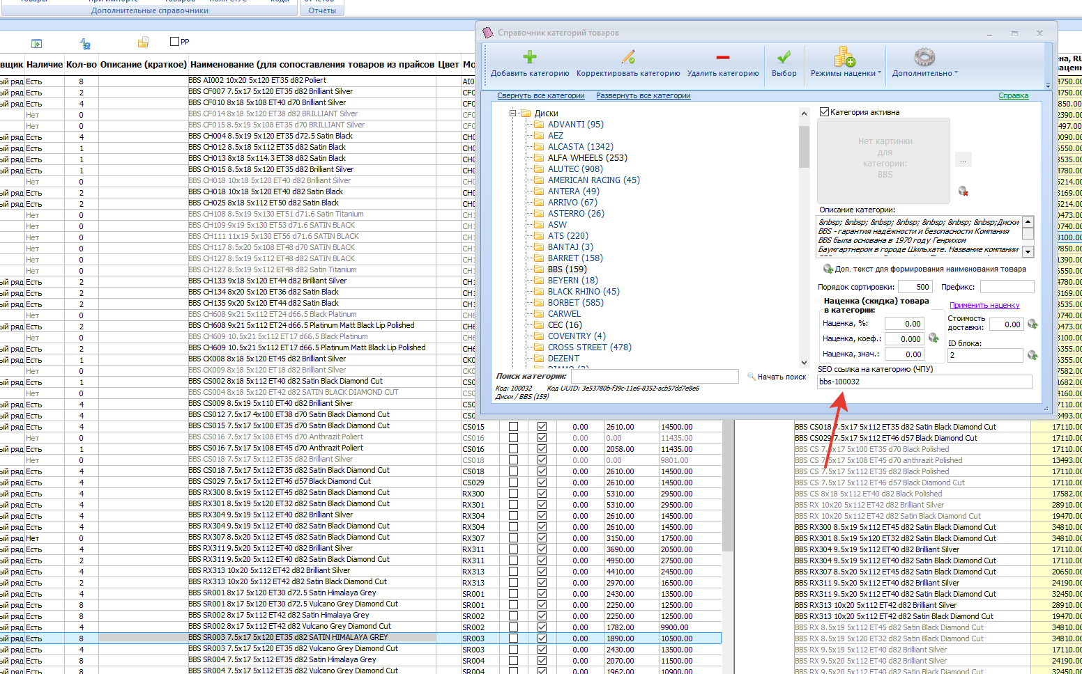Screen dimensions: 1082x674
Task: Click the pencil Edit category icon
Action: pyautogui.click(x=628, y=57)
